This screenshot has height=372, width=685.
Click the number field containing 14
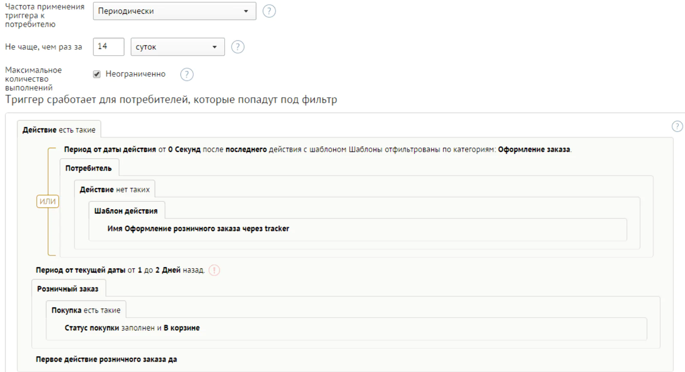coord(108,46)
